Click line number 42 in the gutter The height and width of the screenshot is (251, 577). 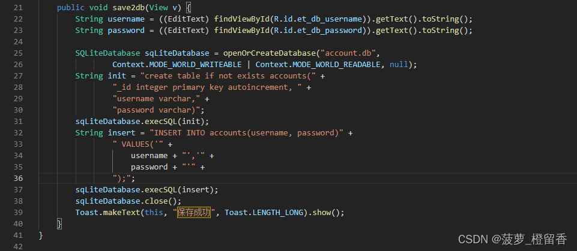[x=17, y=247]
